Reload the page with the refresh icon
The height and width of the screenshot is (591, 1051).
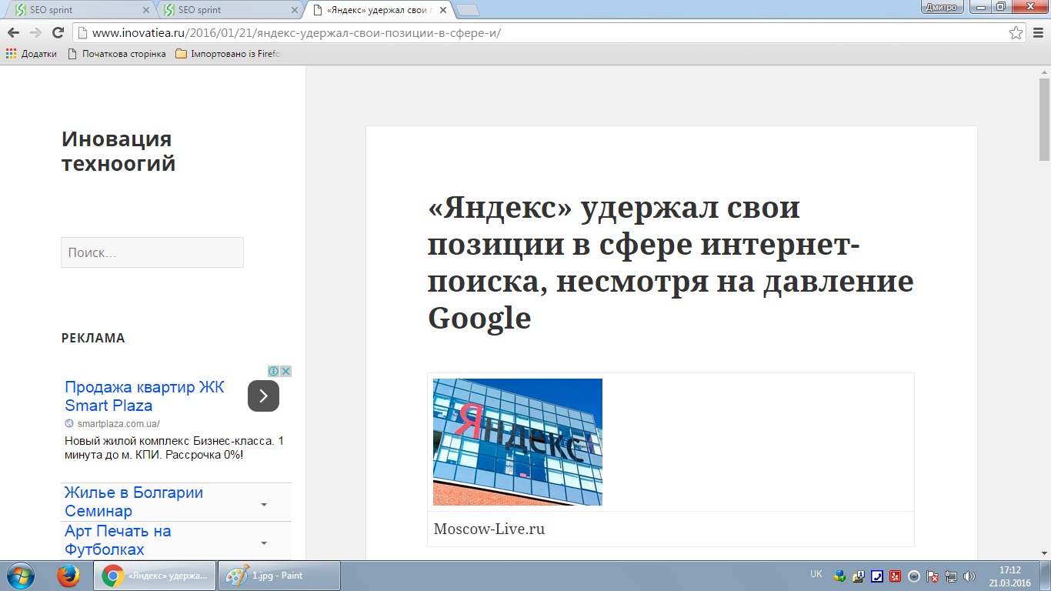pyautogui.click(x=58, y=33)
